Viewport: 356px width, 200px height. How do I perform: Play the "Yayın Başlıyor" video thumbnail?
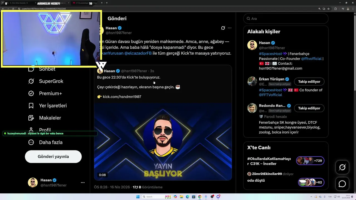[x=163, y=142]
